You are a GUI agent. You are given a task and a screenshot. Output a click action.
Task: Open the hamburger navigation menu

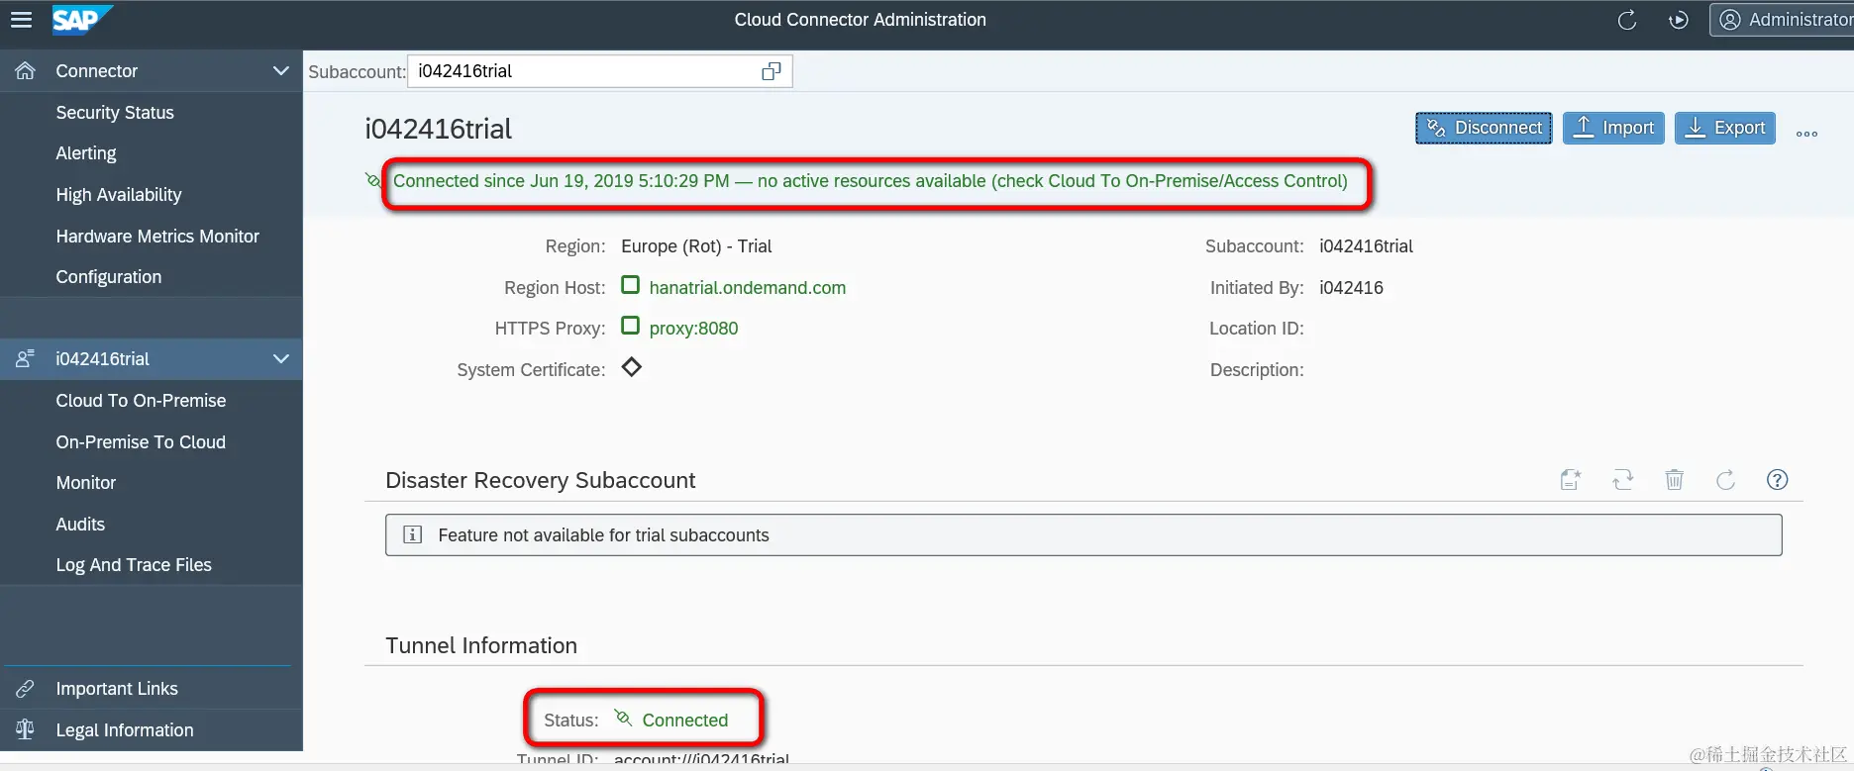[x=21, y=20]
